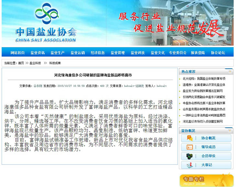The width and height of the screenshot is (236, 187).
Task: Click the 盐协概况 panel heading
Action: [x=188, y=131]
